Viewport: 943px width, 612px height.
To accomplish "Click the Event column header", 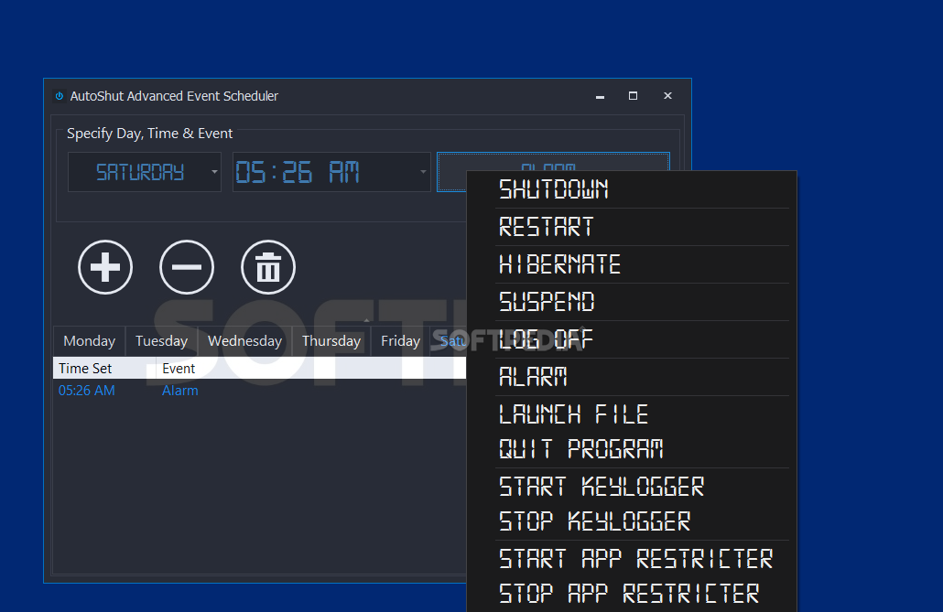I will click(x=311, y=369).
